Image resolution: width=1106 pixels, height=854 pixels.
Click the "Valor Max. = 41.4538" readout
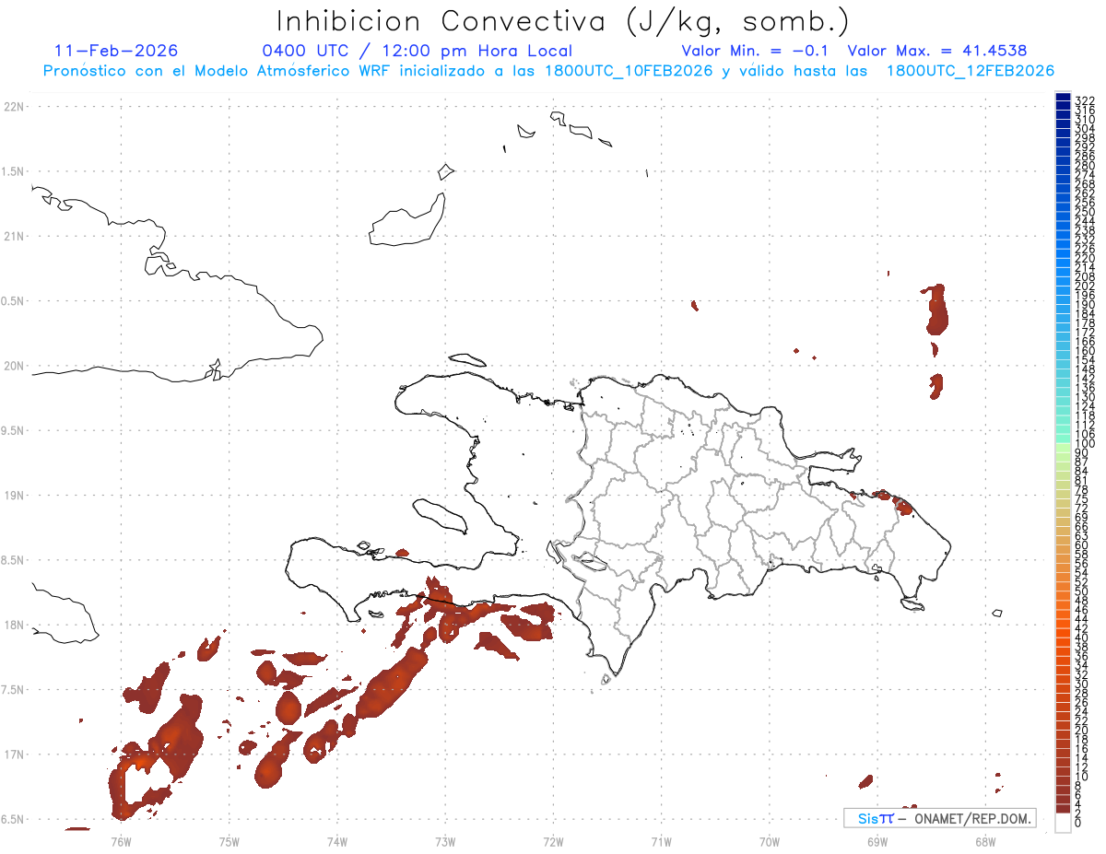(x=937, y=51)
